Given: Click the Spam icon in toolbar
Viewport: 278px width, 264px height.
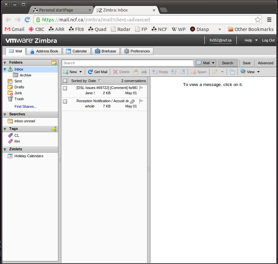Looking at the screenshot, I should pos(193,72).
